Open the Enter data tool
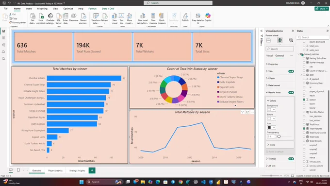The image size is (330, 186). point(66,18)
